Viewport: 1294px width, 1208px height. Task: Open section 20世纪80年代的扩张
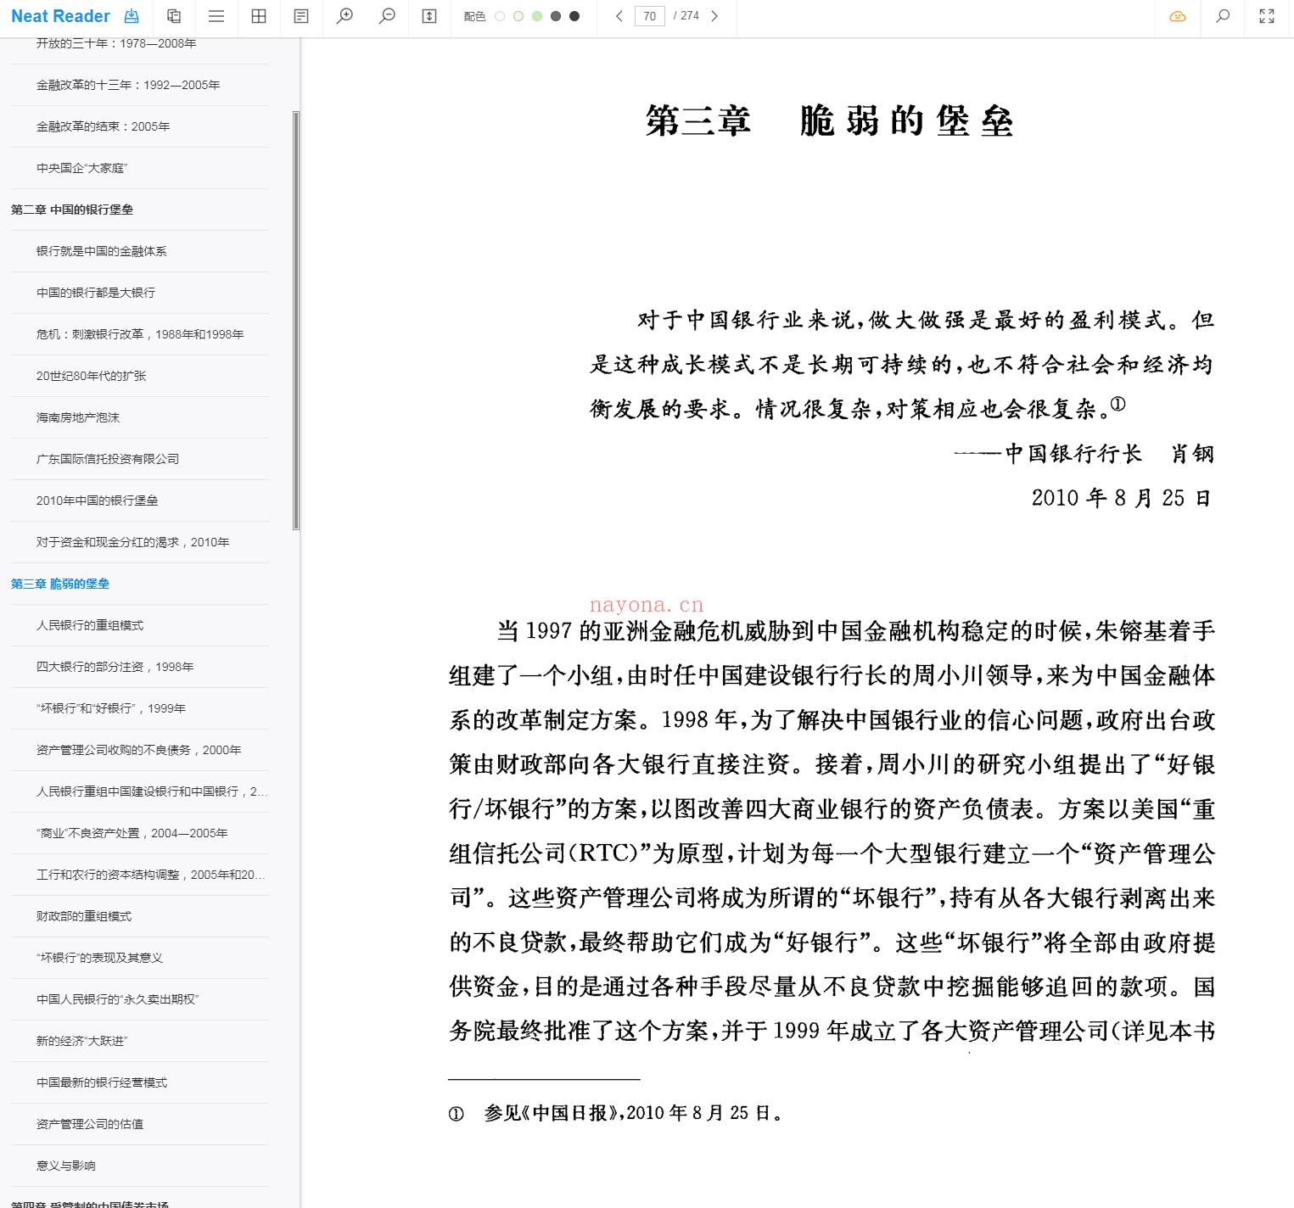[x=91, y=376]
